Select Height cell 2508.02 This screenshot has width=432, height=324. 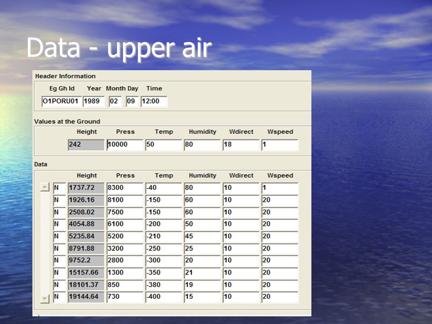(86, 212)
